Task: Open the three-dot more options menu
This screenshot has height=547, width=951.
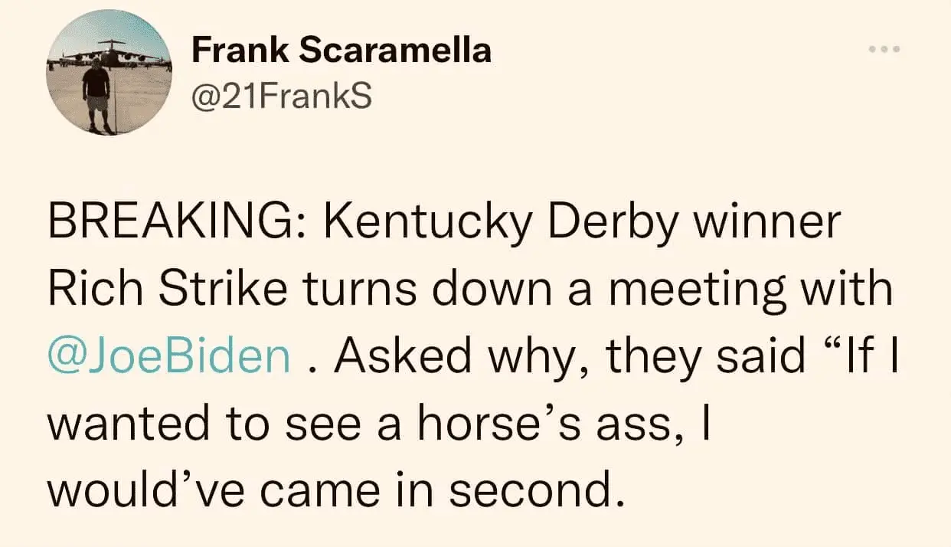Action: [885, 51]
